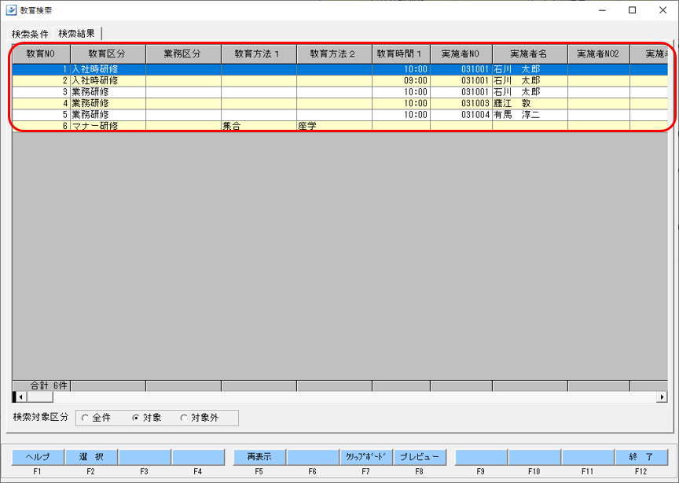679x483 pixels.
Task: Click the 教育方法２ column header
Action: (x=334, y=54)
